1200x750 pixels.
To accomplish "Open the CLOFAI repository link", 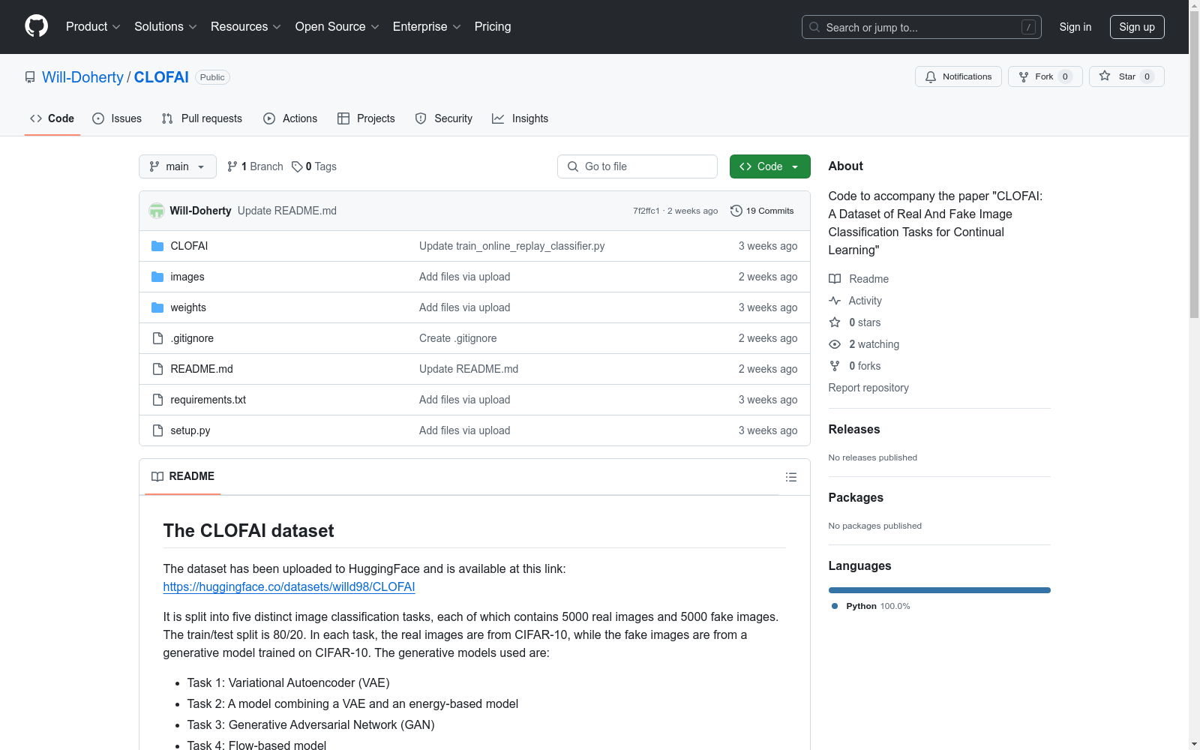I will pos(161,77).
